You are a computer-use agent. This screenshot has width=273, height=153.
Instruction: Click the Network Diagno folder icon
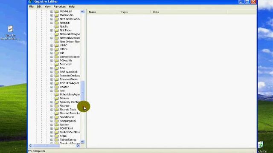coord(56,34)
